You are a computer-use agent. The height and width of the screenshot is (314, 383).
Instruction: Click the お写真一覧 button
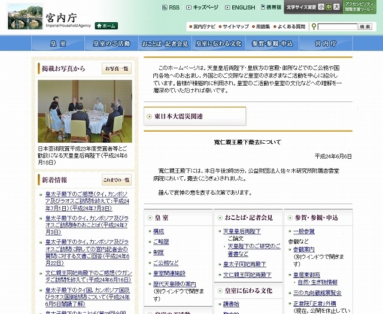click(x=117, y=68)
